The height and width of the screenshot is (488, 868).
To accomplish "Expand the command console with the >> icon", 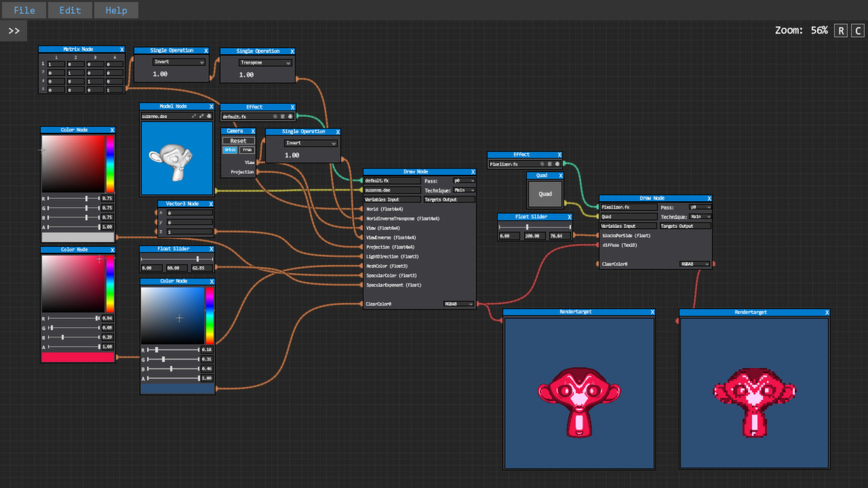I will [x=13, y=30].
